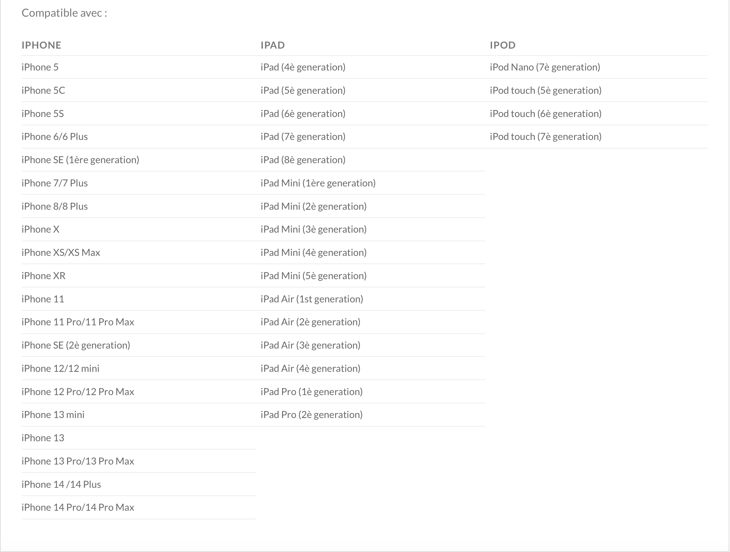Click the iPad Mini (1ère generation) entry
This screenshot has height=552, width=730.
[318, 183]
